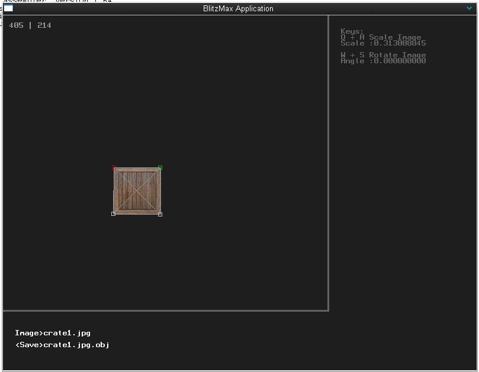
Task: Click the Scale value 0.313008845 readout
Action: (x=383, y=43)
